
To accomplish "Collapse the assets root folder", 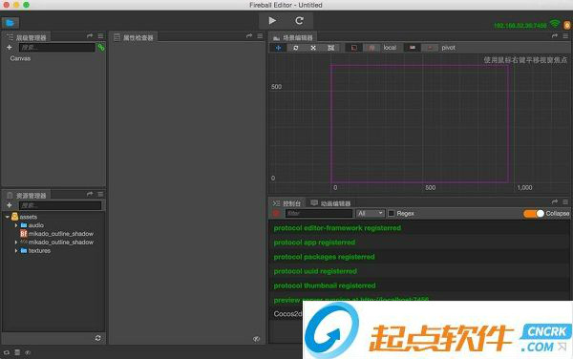I will pyautogui.click(x=7, y=217).
